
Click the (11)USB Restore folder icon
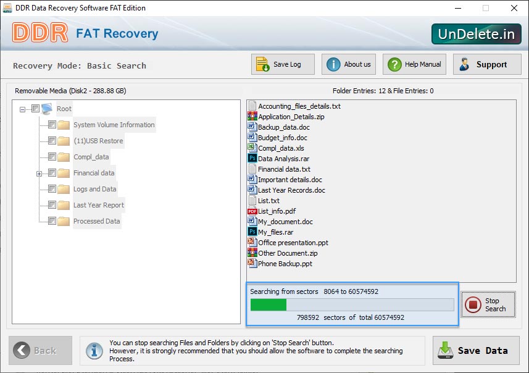point(64,141)
